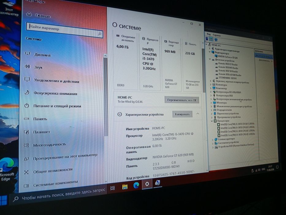Click the 6,00 ГБ RAM value
This screenshot has height=215, width=286.
click(122, 47)
